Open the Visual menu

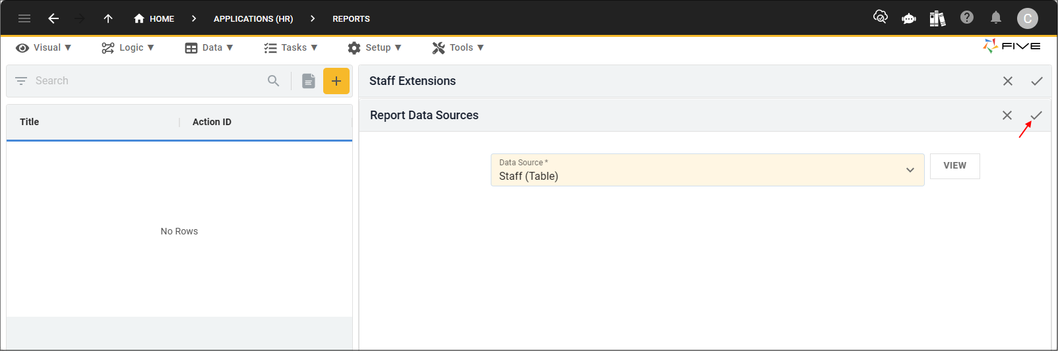click(44, 47)
